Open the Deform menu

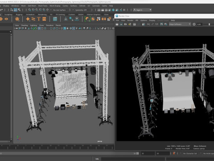(x=82, y=6)
